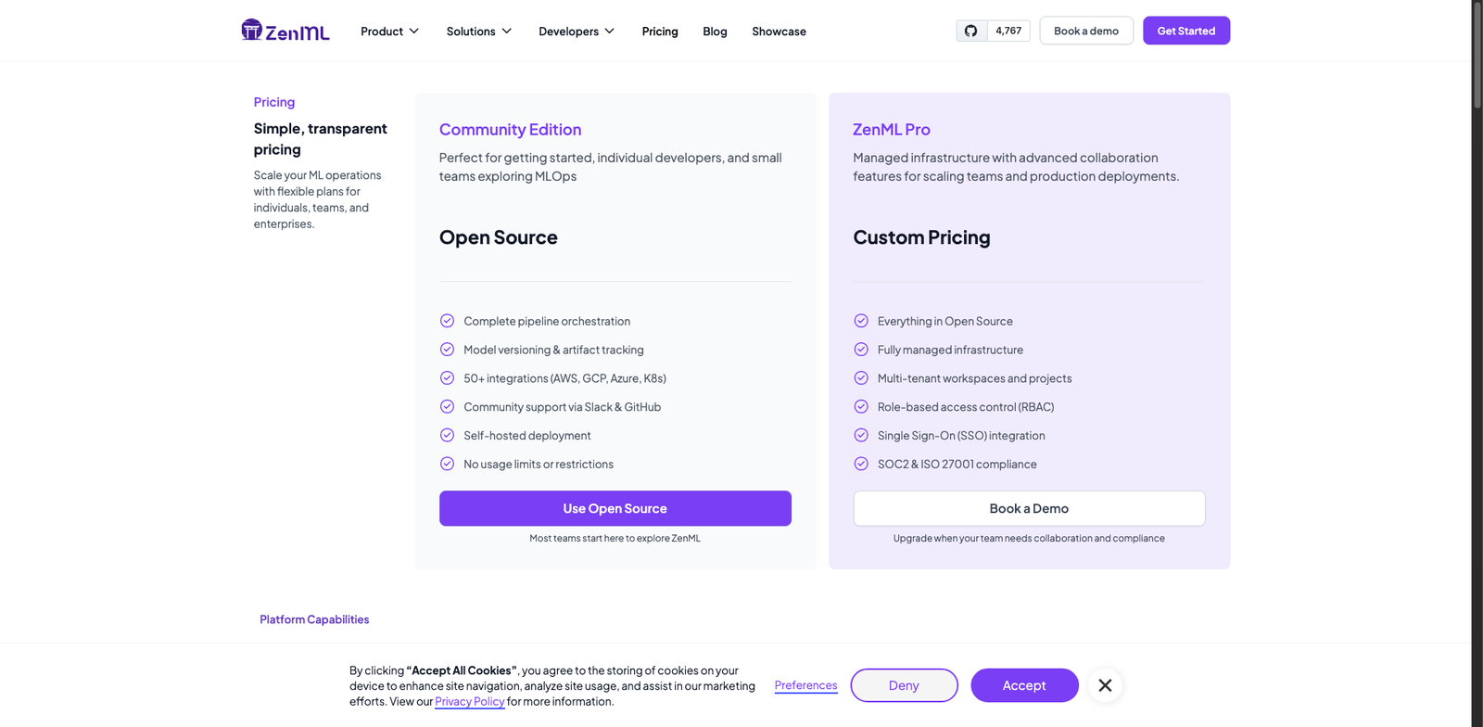The height and width of the screenshot is (727, 1483).
Task: Open the GitHub icon link
Action: click(970, 31)
